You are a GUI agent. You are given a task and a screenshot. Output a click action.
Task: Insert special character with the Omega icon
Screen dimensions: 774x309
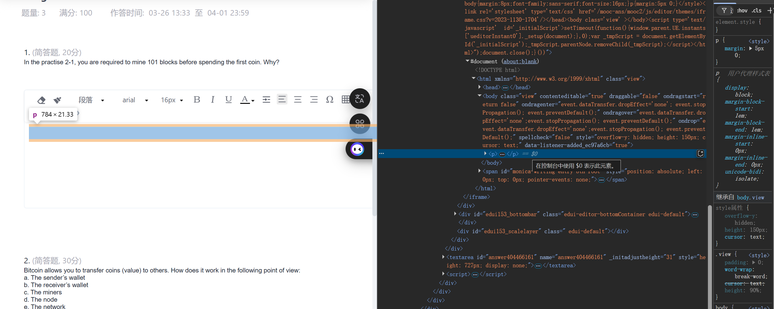point(329,100)
